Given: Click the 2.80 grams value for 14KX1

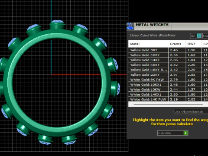Looking at the screenshot, I should pyautogui.click(x=174, y=94).
